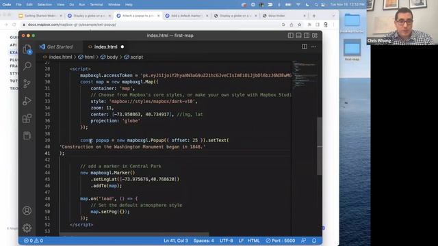The image size is (438, 246).
Task: Open the Window menu in menu bar
Action: [114, 5]
